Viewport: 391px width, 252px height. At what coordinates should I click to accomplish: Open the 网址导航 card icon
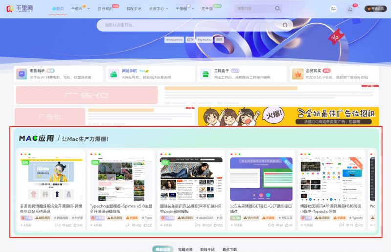114,74
